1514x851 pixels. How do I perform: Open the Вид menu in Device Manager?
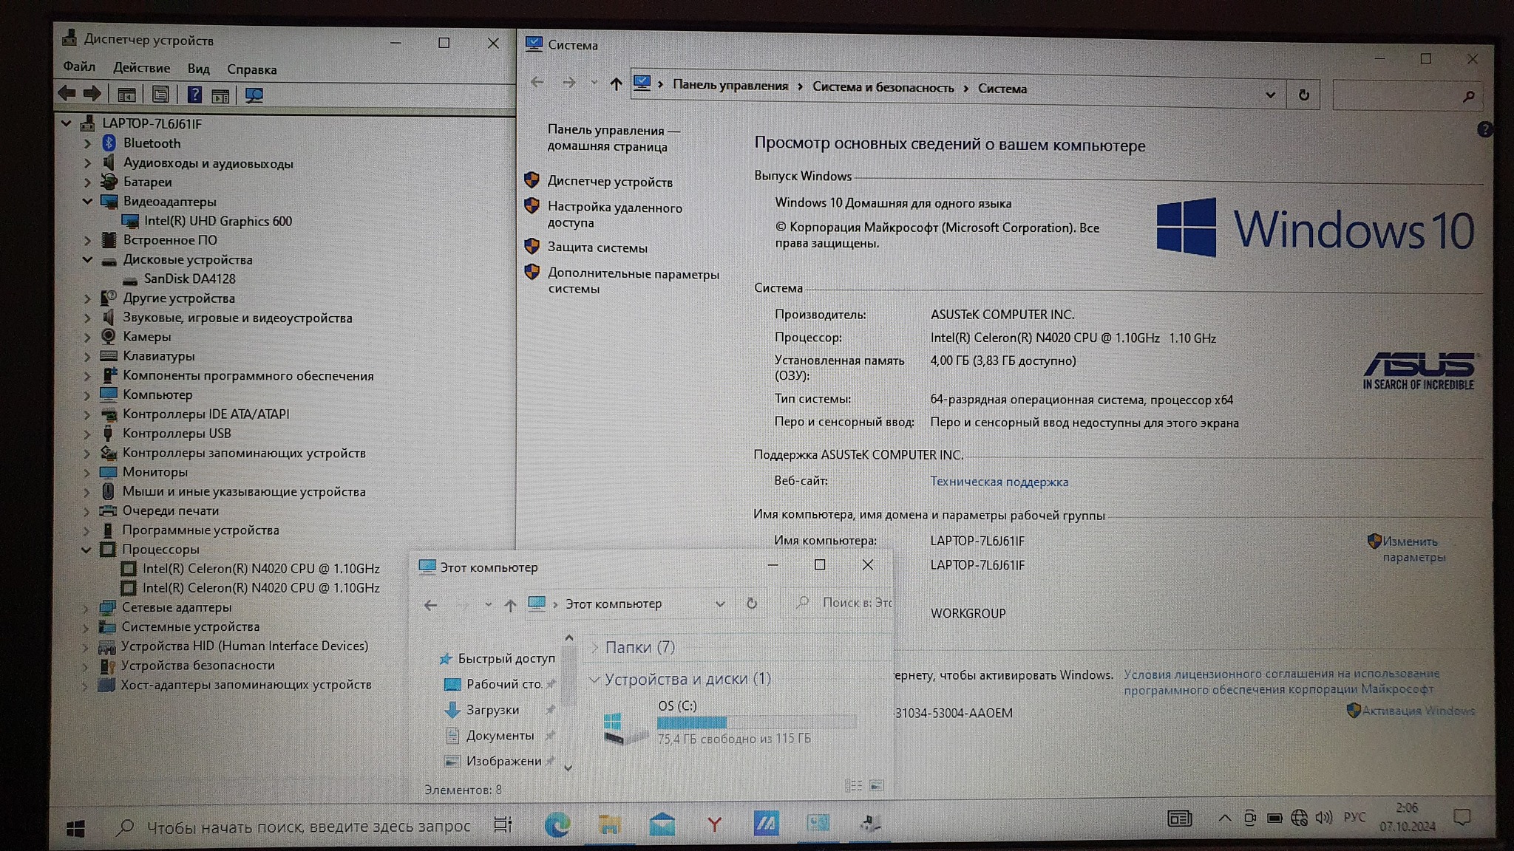(x=198, y=69)
